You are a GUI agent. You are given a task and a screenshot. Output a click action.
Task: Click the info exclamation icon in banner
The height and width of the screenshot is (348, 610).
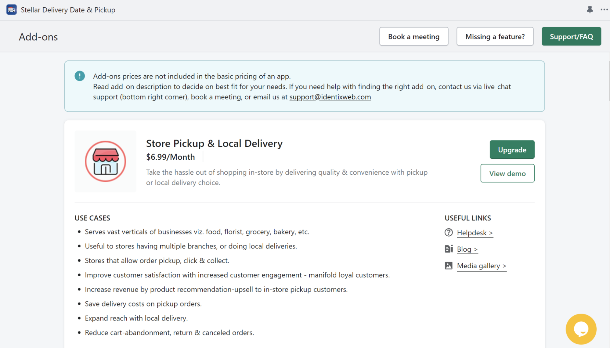[x=80, y=76]
